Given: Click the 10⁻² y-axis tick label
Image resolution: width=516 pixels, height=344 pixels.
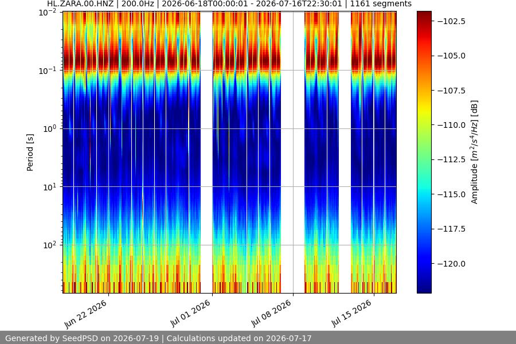Looking at the screenshot, I should [48, 13].
